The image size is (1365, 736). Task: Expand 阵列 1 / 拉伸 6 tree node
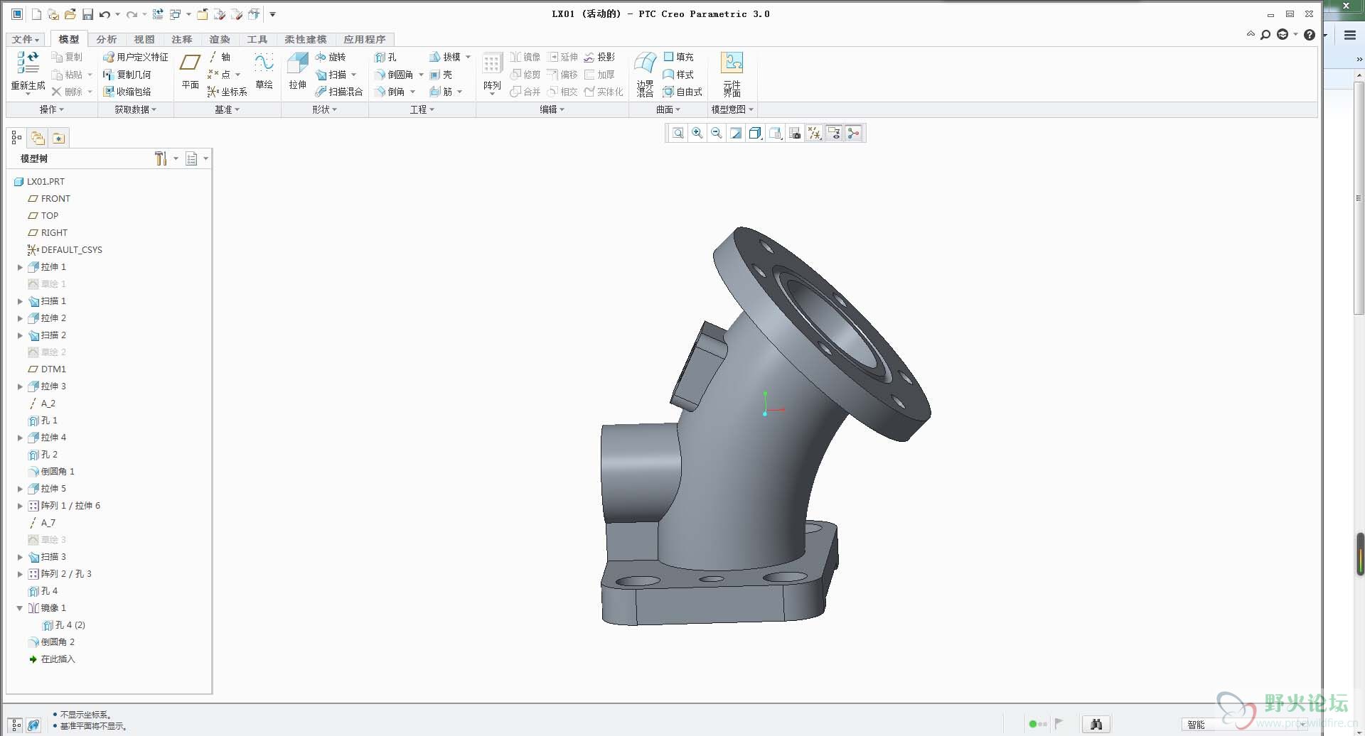coord(20,506)
